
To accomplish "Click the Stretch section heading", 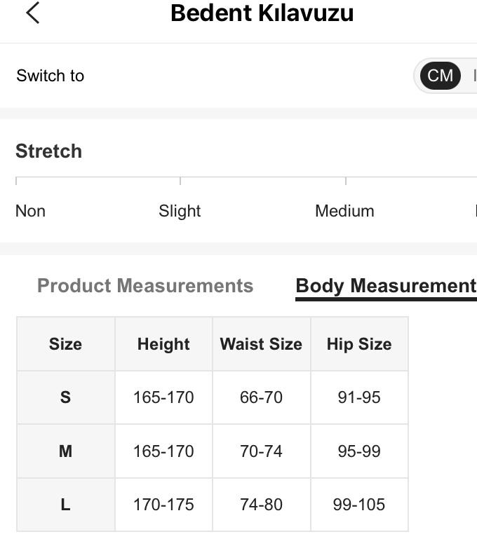I will point(48,151).
